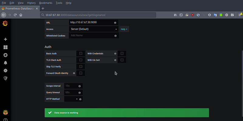Click the Grafana logo home icon
Screen dimensions: 243x121
pyautogui.click(x=5, y=23)
